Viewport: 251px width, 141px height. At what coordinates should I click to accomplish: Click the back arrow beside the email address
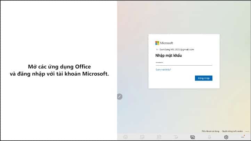[x=157, y=49]
